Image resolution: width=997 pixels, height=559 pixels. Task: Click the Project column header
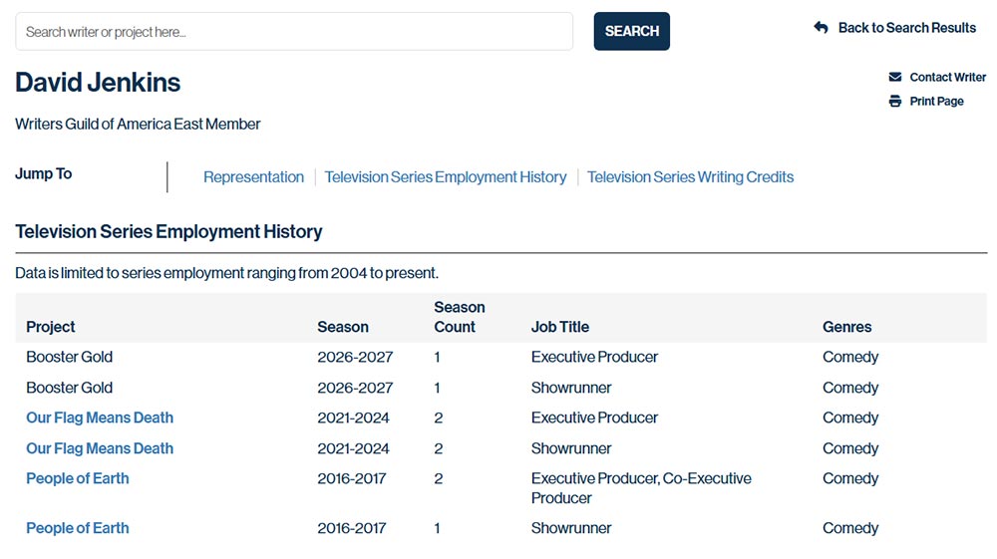click(x=50, y=327)
